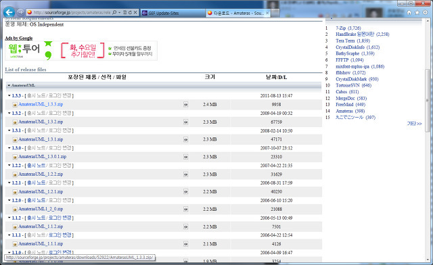This screenshot has height=265, width=433.
Task: Click the 2.4 MB size cell for 1.3.3
Action: (210, 104)
